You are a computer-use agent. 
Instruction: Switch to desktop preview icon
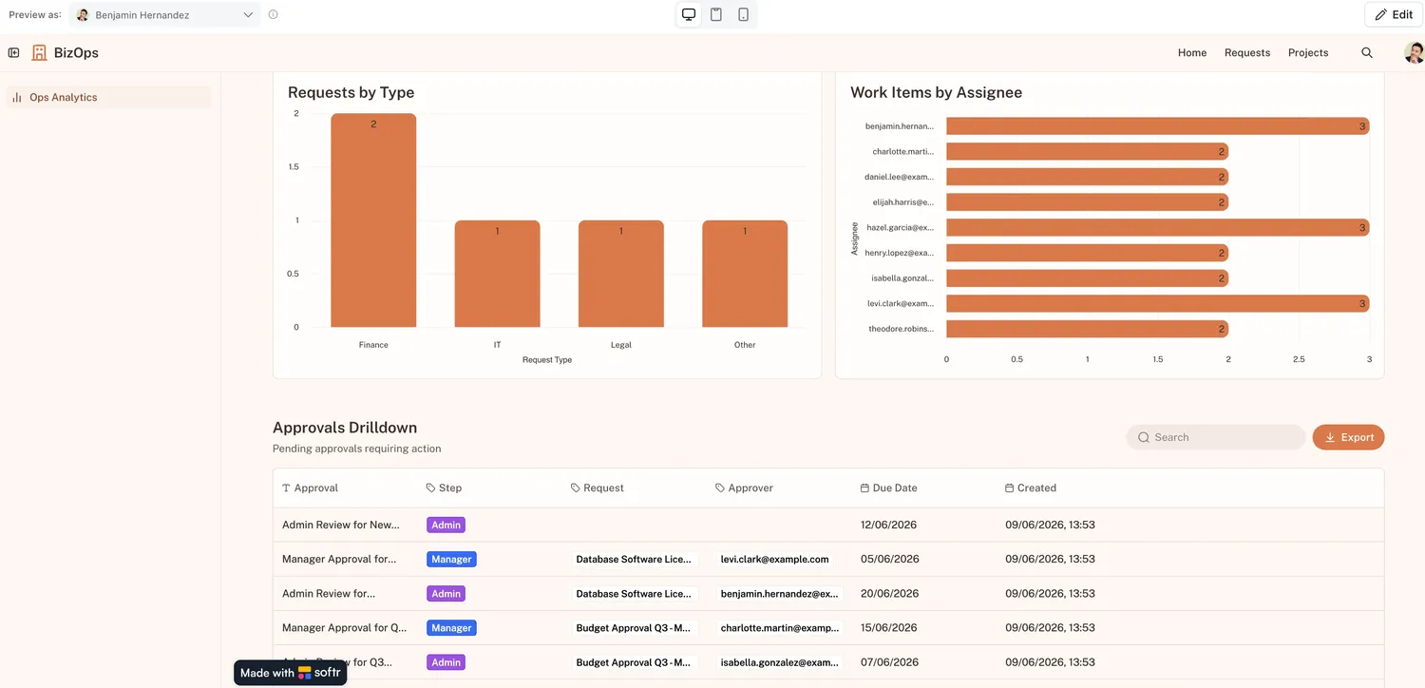pyautogui.click(x=689, y=14)
